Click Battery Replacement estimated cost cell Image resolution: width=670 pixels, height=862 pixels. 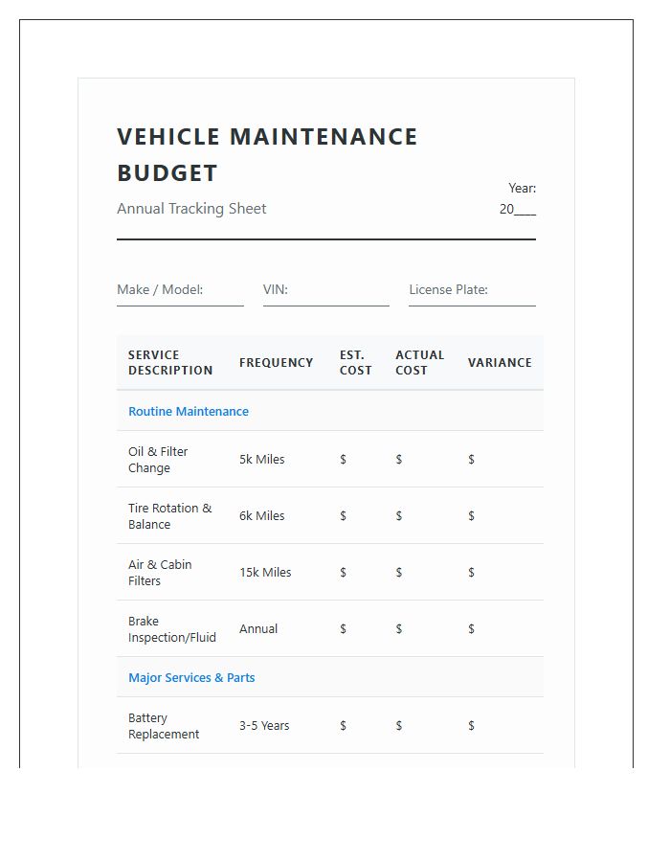pyautogui.click(x=356, y=726)
